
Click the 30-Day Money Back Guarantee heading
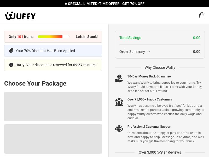149,76
